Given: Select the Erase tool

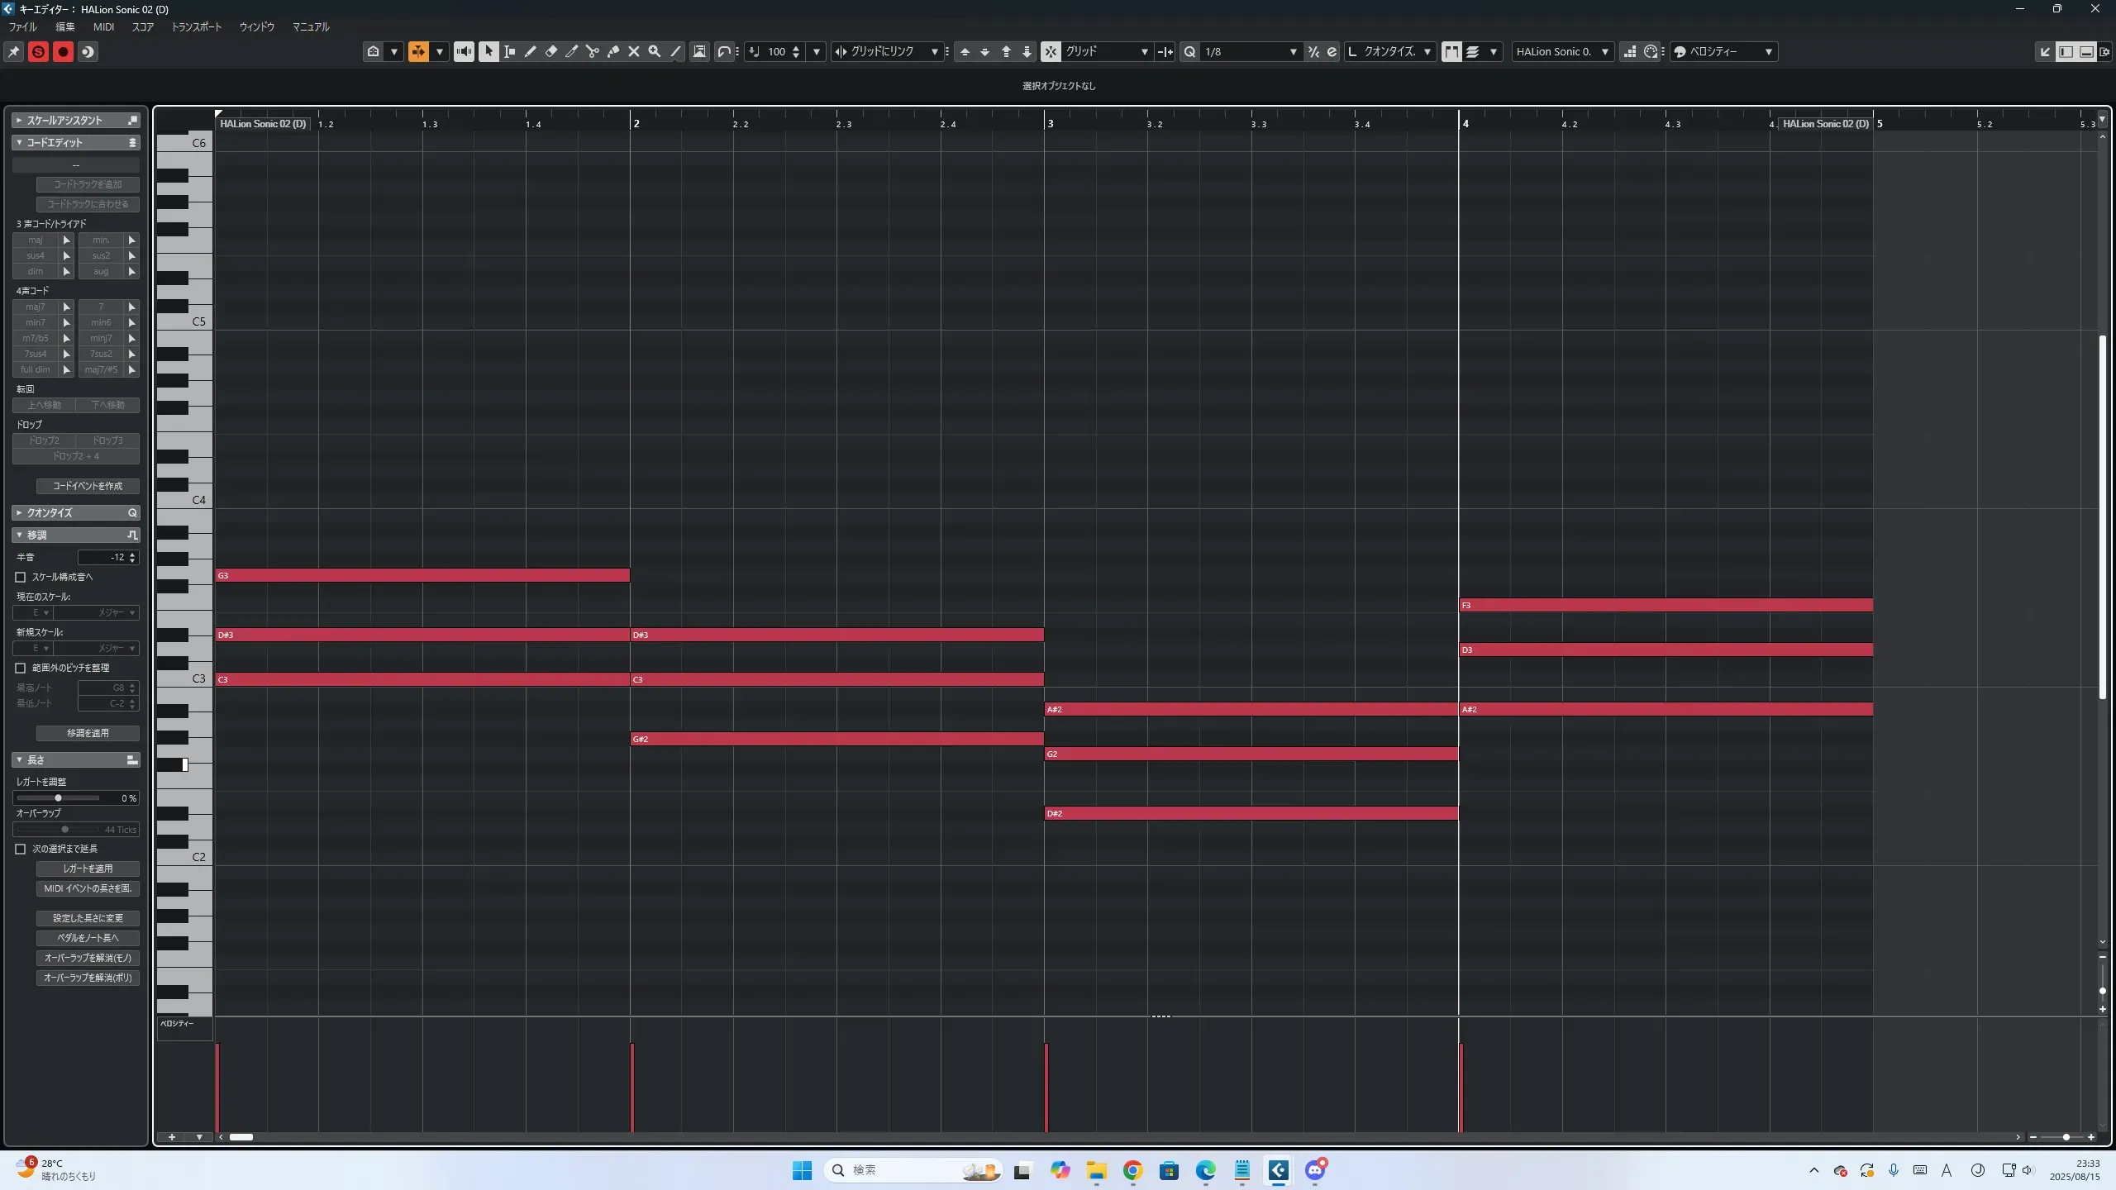Looking at the screenshot, I should tap(550, 51).
